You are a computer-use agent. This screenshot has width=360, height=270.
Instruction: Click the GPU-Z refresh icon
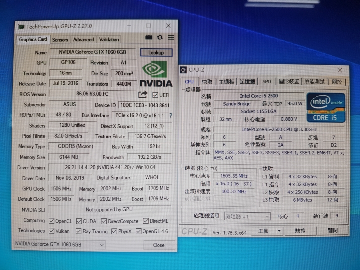point(160,37)
